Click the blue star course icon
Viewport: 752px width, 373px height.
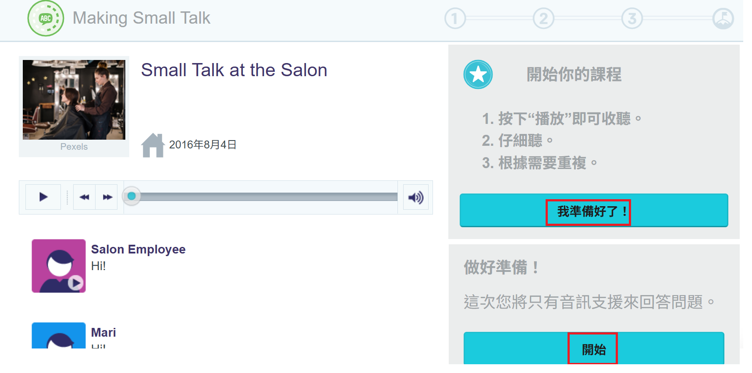tap(478, 74)
